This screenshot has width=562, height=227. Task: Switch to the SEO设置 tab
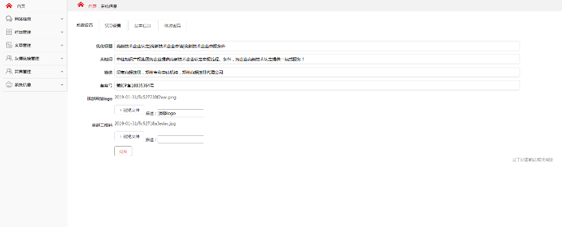pos(113,26)
